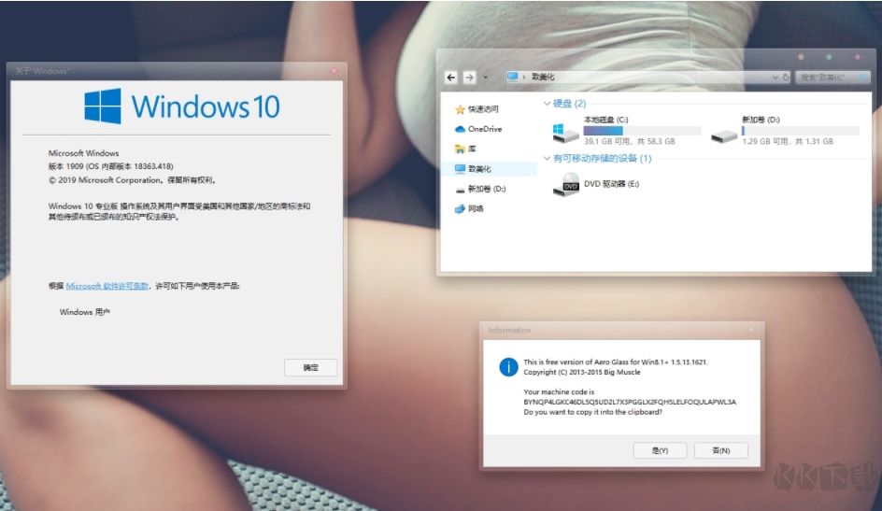Screen dimensions: 882x511
Task: Select the 快速访问 label in sidebar
Action: click(483, 109)
